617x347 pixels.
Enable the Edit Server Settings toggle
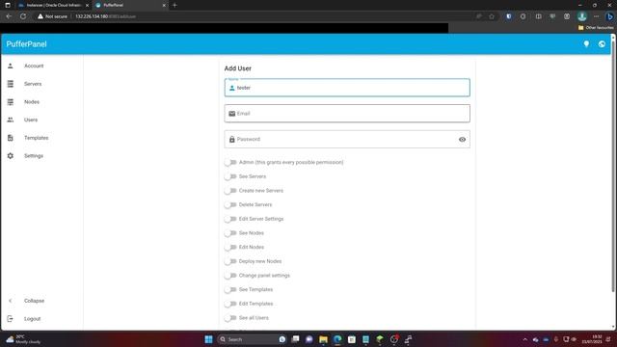(x=230, y=219)
